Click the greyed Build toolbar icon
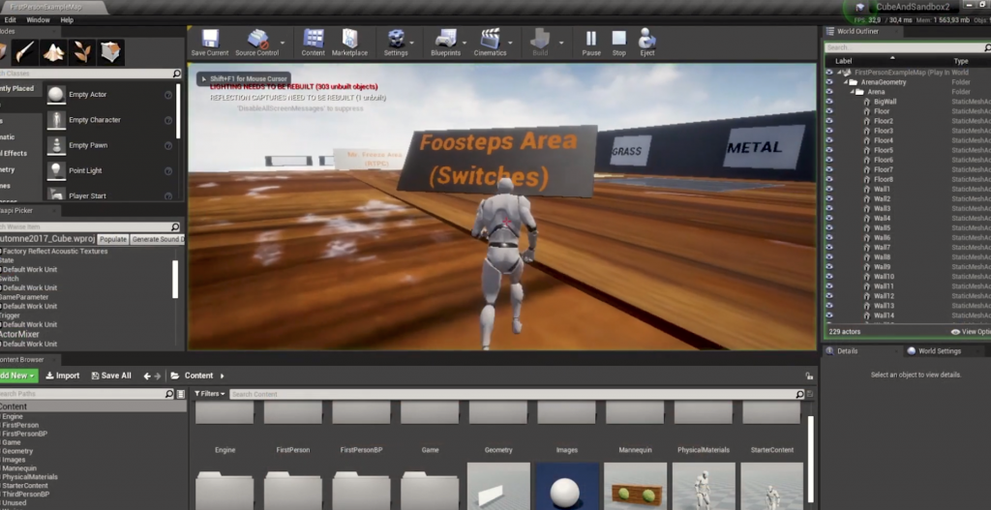 [x=540, y=39]
